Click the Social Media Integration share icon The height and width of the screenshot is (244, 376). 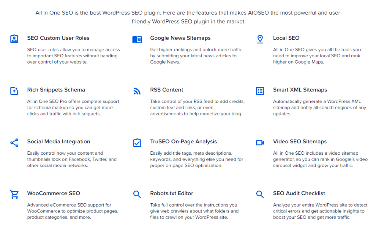click(x=14, y=142)
